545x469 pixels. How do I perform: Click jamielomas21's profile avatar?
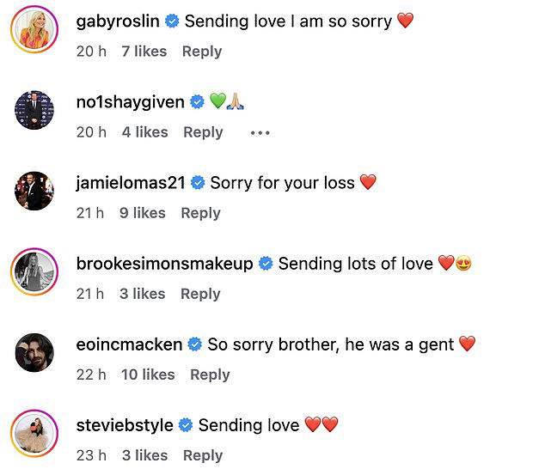pos(34,190)
